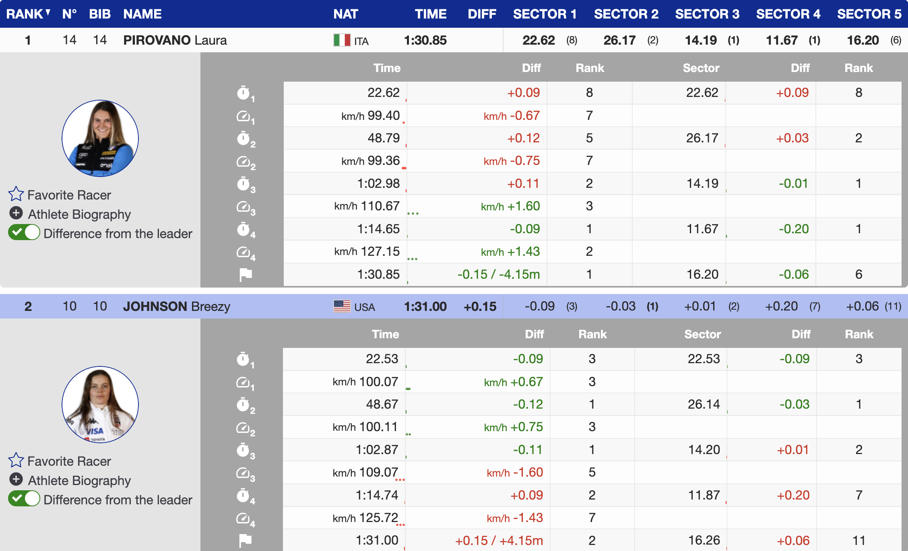The width and height of the screenshot is (908, 551).
Task: Click Johnson's speedometer 2 icon
Action: point(244,428)
